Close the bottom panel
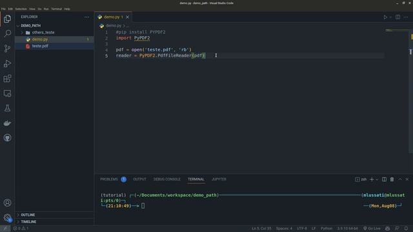Image resolution: width=413 pixels, height=232 pixels. pos(407,179)
